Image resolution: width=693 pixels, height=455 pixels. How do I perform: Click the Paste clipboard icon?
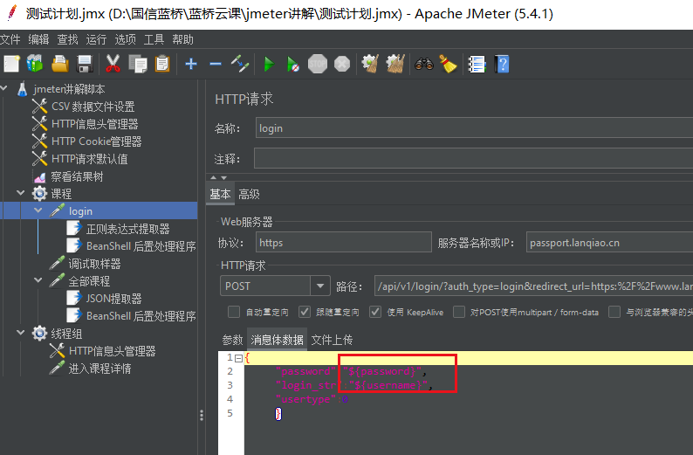click(162, 64)
